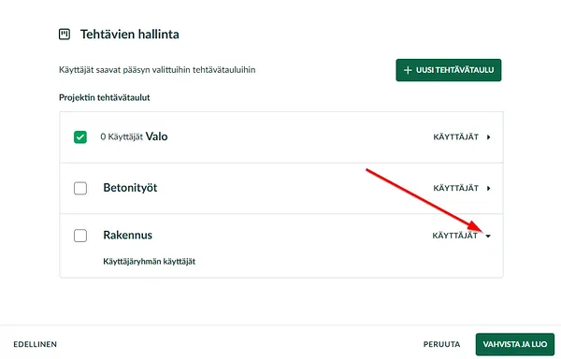Click the down arrow icon in Rakennus row
This screenshot has width=561, height=359.
click(x=488, y=236)
